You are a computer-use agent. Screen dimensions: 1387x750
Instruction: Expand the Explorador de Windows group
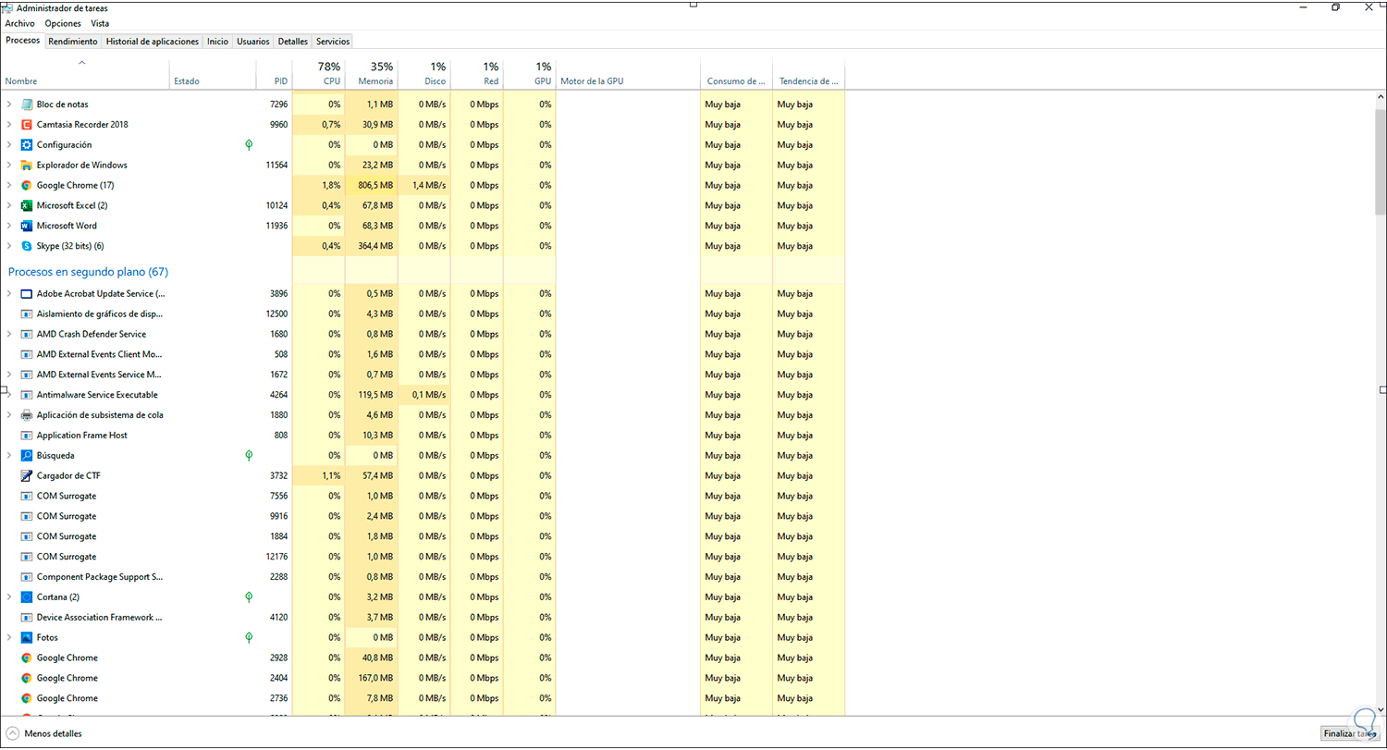pyautogui.click(x=8, y=166)
